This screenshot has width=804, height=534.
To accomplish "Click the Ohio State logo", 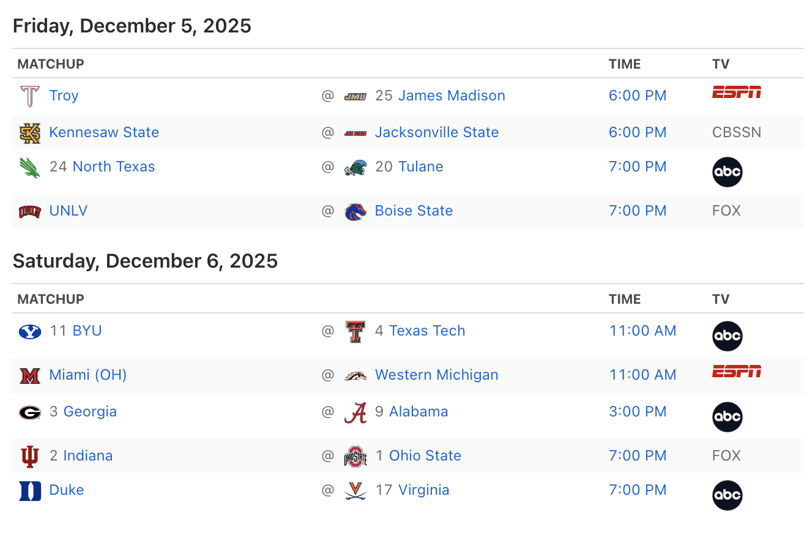I will (355, 456).
